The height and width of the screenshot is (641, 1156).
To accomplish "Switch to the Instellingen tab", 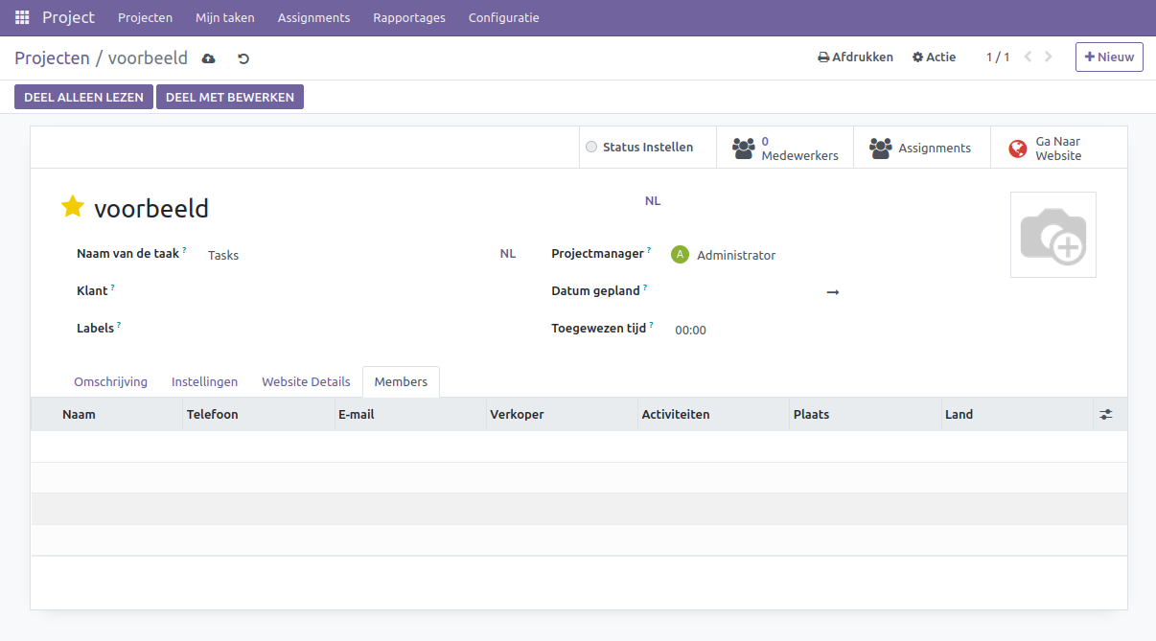I will [204, 381].
